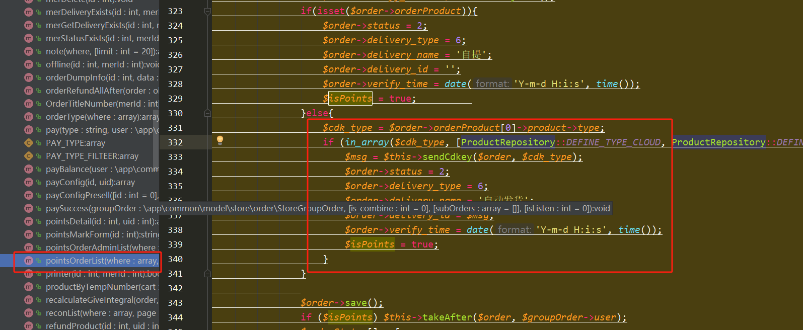Screen dimensions: 803x330
Task: Click the constant icon next to PAY_TYPE:array
Action: click(x=29, y=143)
